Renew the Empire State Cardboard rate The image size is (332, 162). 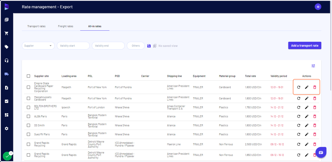[299, 87]
